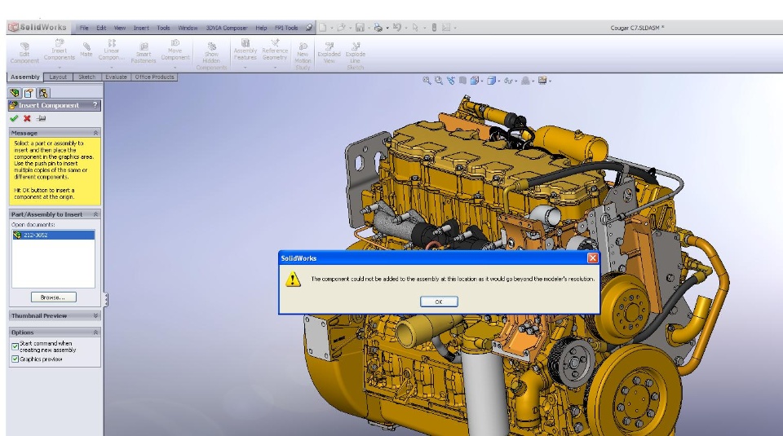The image size is (783, 436).
Task: Expand Thumbnail Preview section
Action: pyautogui.click(x=95, y=315)
